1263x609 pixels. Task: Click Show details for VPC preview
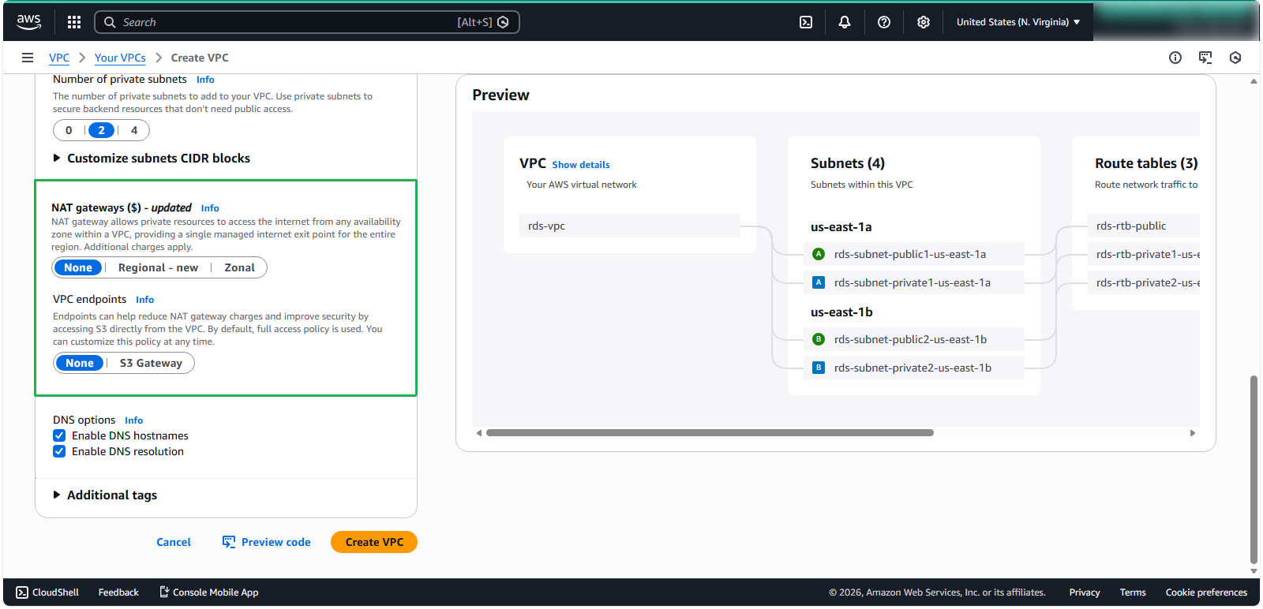coord(581,165)
